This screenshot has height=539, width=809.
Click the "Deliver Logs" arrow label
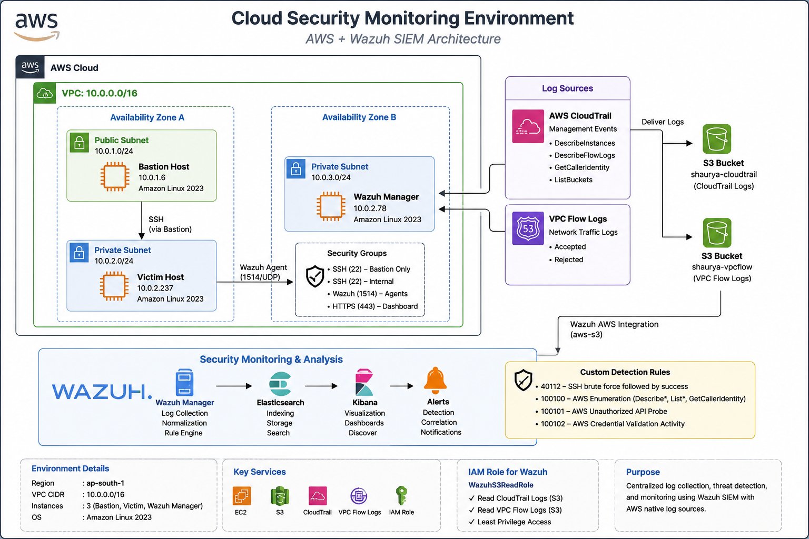point(663,122)
